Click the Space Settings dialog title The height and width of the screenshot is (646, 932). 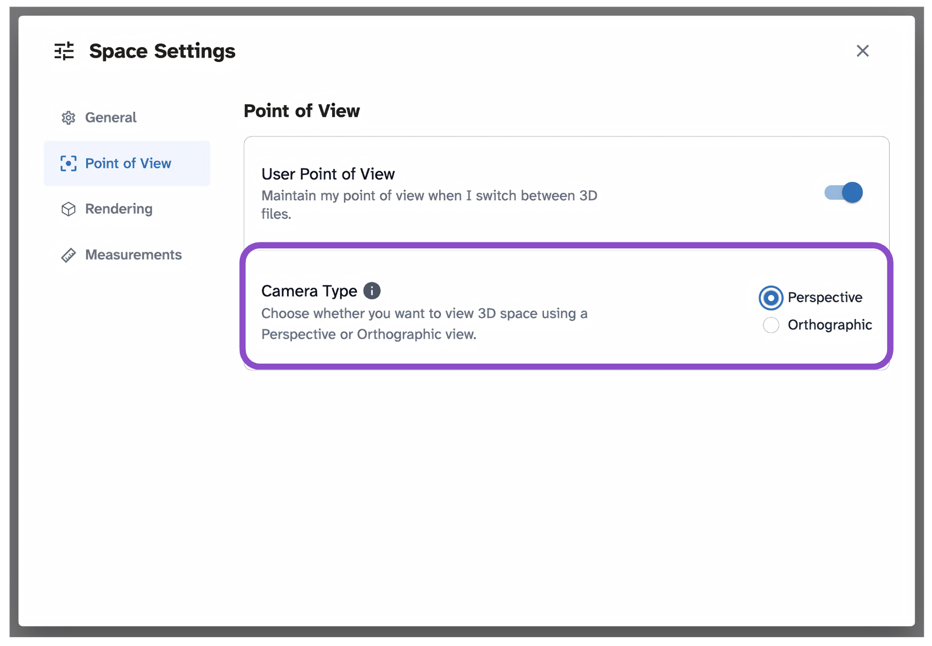(x=162, y=51)
